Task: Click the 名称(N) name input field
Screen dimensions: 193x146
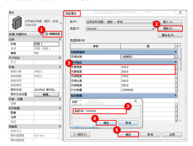Action: [106, 111]
